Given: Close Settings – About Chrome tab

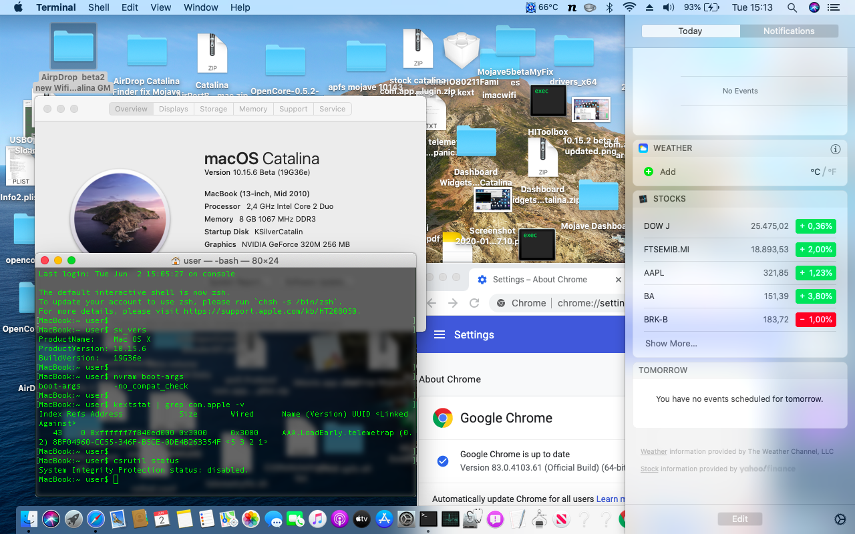Looking at the screenshot, I should [618, 280].
